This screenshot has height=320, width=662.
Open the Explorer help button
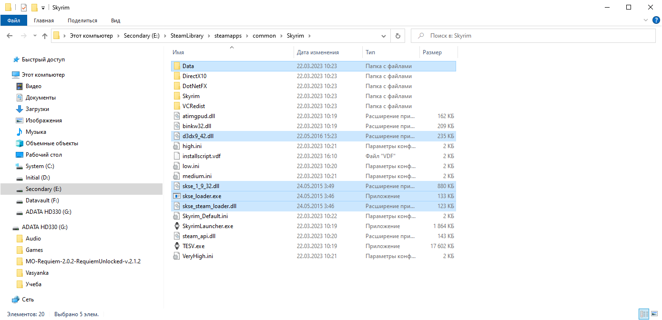click(656, 20)
